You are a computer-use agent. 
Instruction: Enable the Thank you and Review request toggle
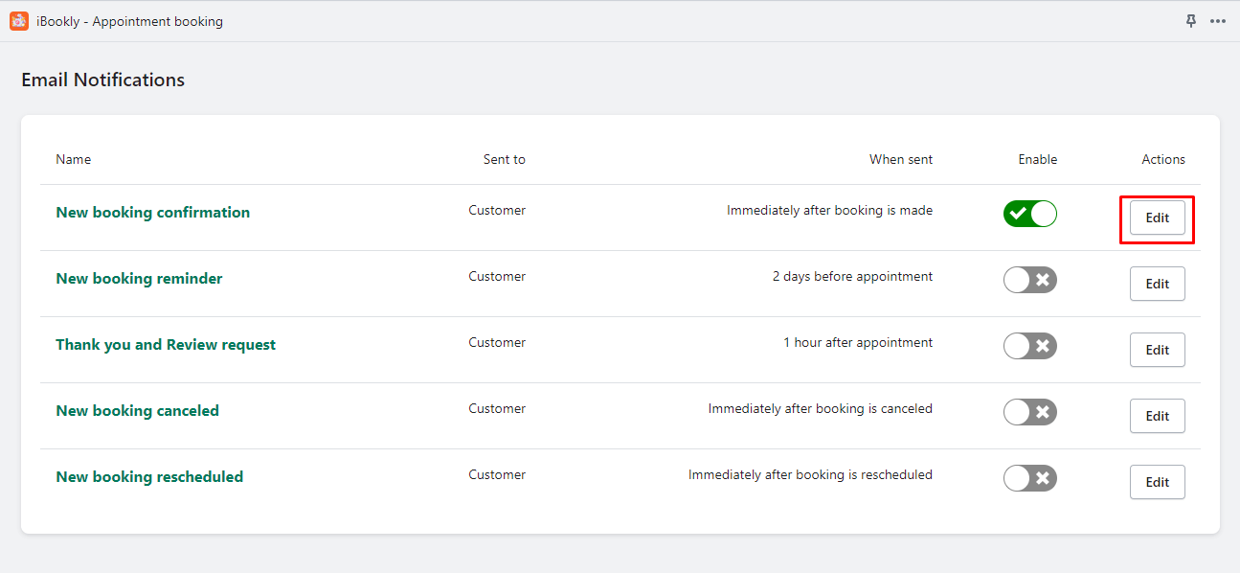(x=1030, y=346)
